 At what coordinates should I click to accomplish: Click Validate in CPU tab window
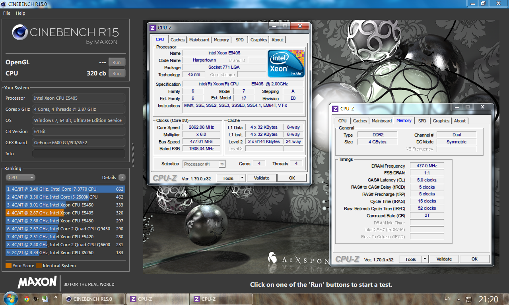pyautogui.click(x=262, y=178)
